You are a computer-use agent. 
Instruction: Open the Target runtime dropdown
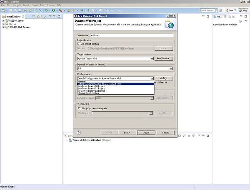point(152,59)
